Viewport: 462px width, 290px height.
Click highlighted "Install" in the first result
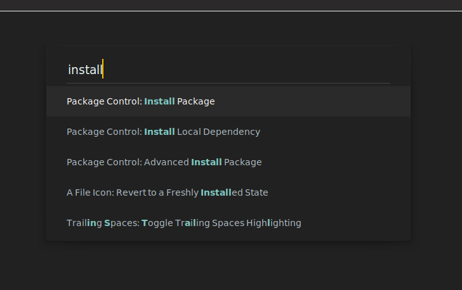pos(159,101)
